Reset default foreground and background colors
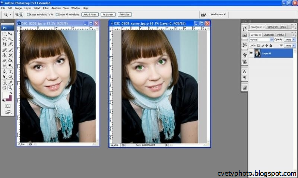This screenshot has height=178, width=298. point(3,100)
